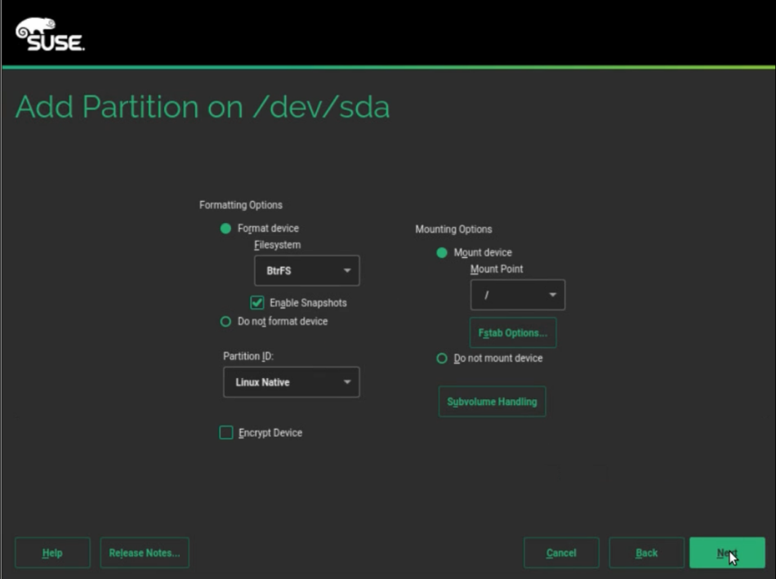The width and height of the screenshot is (776, 579).
Task: Click the SUSE chameleon logo
Action: 49,34
